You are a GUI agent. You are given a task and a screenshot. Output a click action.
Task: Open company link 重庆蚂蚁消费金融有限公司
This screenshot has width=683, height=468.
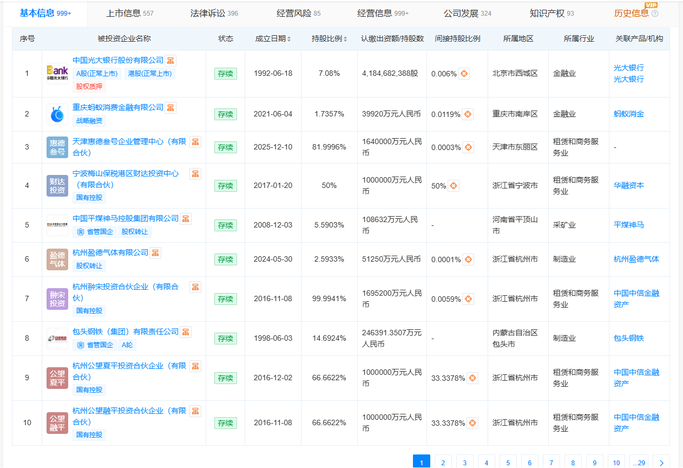(118, 108)
